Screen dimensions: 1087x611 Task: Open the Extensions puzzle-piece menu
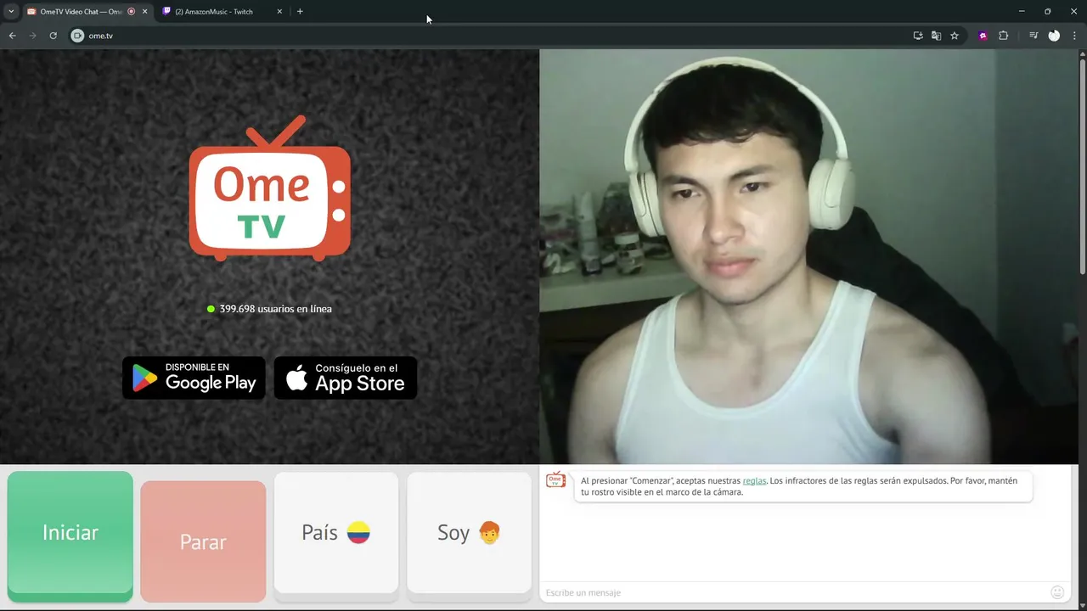coord(1003,36)
